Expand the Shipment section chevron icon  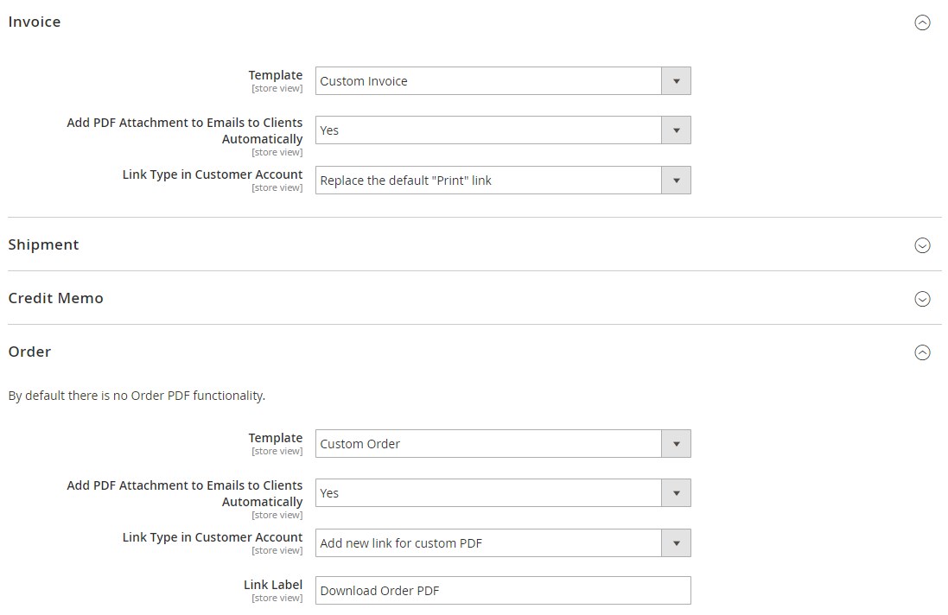pyautogui.click(x=922, y=245)
